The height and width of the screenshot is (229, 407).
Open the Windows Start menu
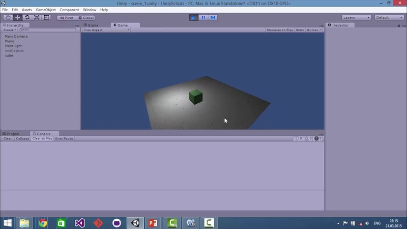pyautogui.click(x=8, y=223)
